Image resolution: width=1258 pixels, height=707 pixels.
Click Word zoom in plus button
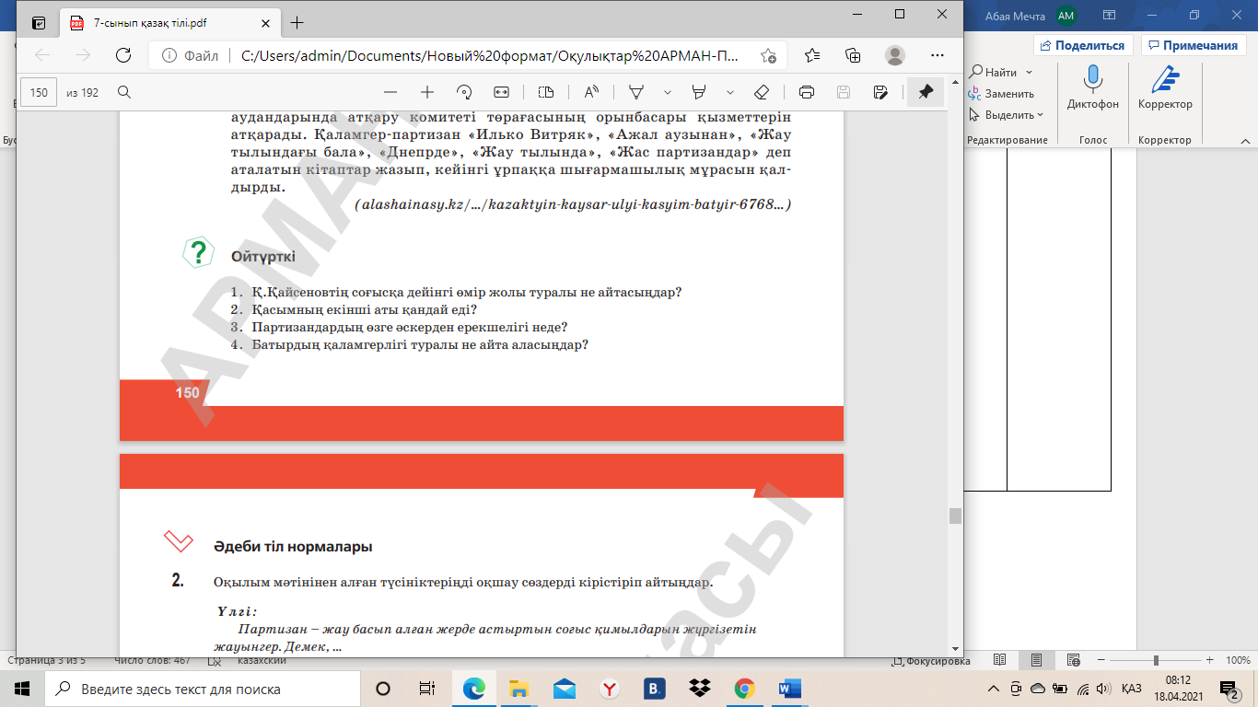click(1210, 661)
